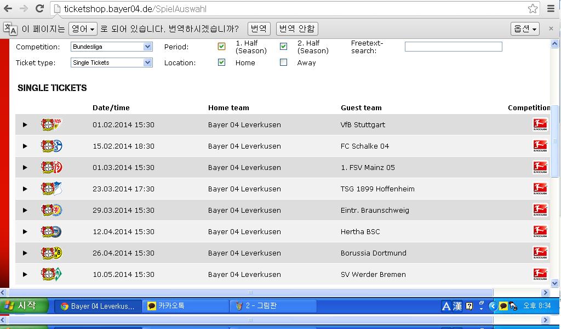Viewport: 561px width, 329px height.
Task: Click the taskbar clock
Action: click(537, 306)
